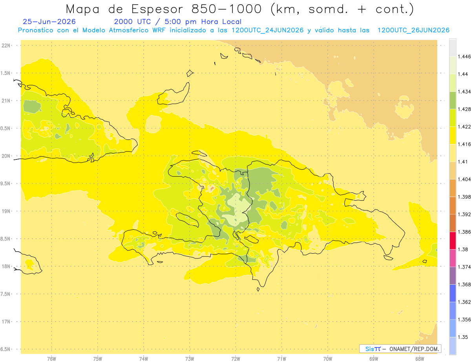Pick the tan swatch between 1.404 and 1.41
The width and height of the screenshot is (471, 364).
coord(453,170)
